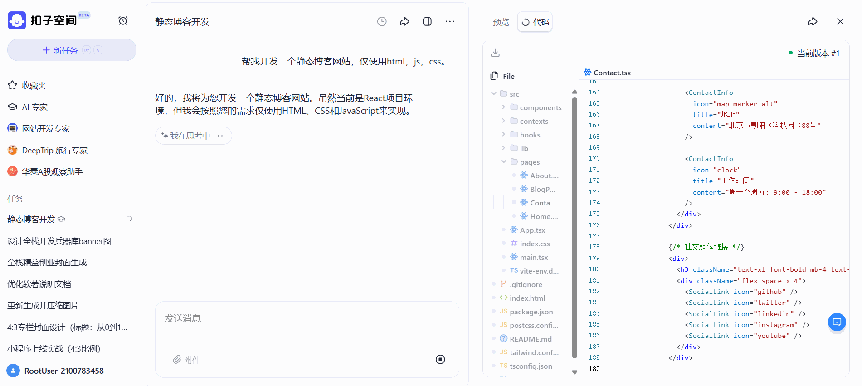Open the BlogP... file in pages
862x386 pixels.
(538, 189)
